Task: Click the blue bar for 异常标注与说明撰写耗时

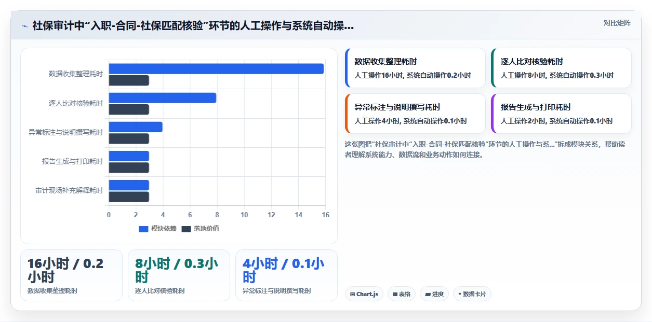Action: (x=136, y=127)
